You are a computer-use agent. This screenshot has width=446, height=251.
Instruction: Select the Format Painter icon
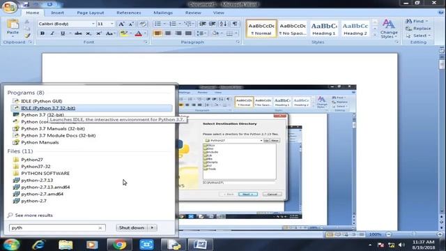click(27, 36)
